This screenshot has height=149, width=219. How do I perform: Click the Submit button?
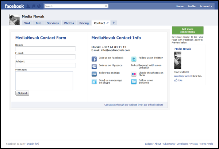tap(22, 93)
